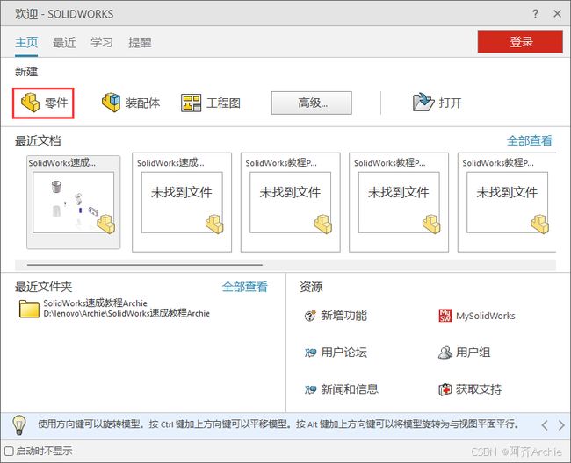Open 新增功能 what's new resource
This screenshot has width=571, height=463.
pyautogui.click(x=336, y=316)
